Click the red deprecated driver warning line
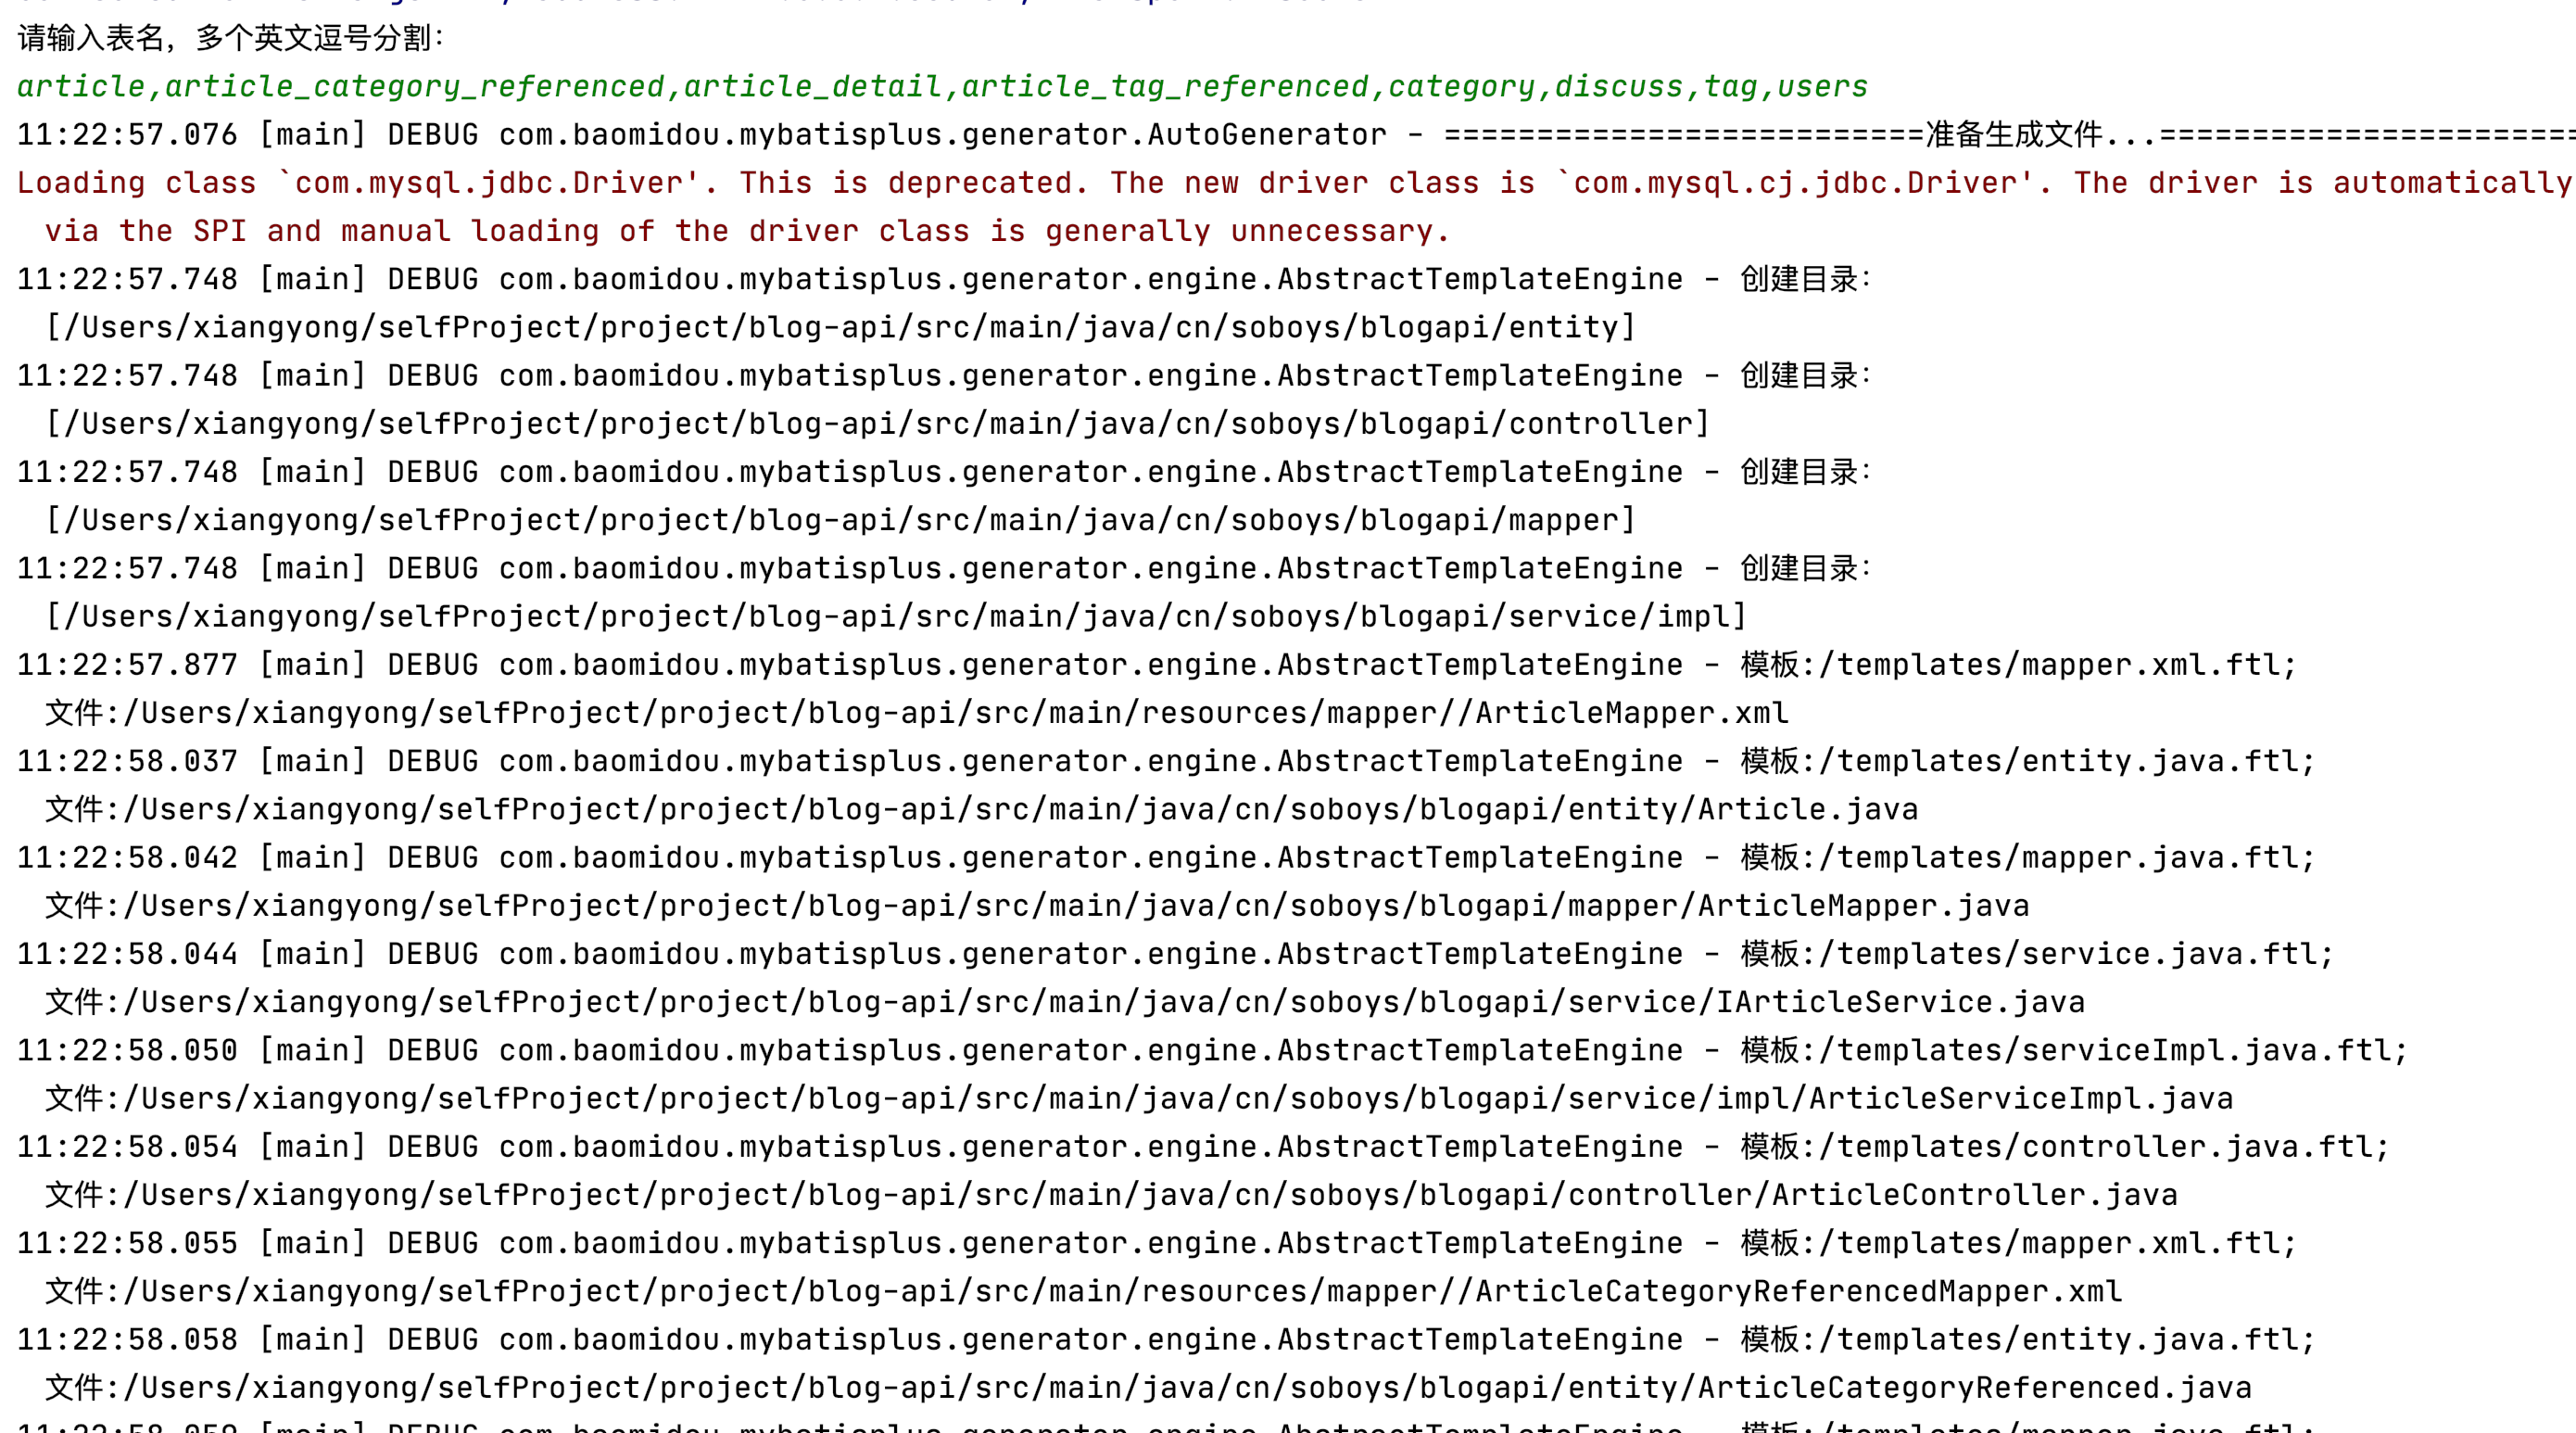Screen dimensions: 2576x1433 1290,183
